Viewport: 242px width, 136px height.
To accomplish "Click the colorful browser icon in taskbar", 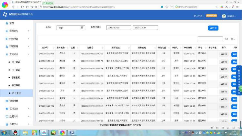I will (x=62, y=133).
